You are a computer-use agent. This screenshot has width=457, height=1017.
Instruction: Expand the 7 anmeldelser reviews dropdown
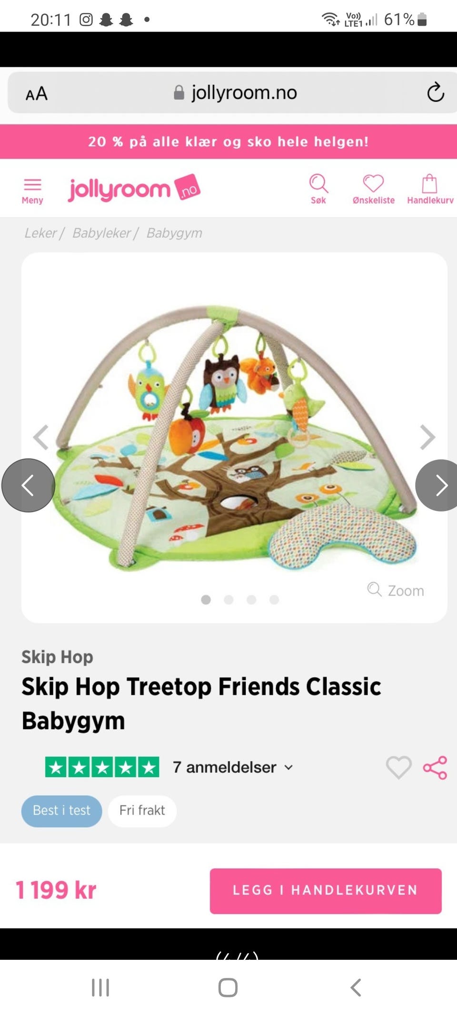pyautogui.click(x=233, y=767)
